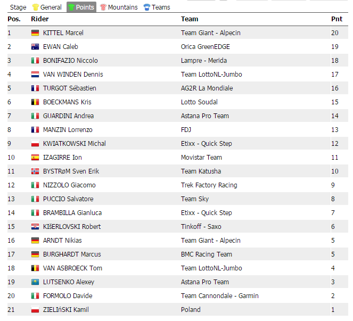Click Spanish flag next to IZAGIRRE Ion
The width and height of the screenshot is (353, 321).
(x=35, y=158)
